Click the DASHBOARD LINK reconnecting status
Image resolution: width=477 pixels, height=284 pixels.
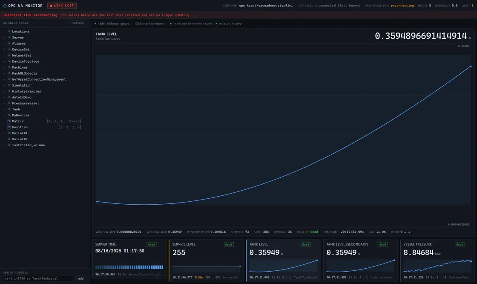389,6
